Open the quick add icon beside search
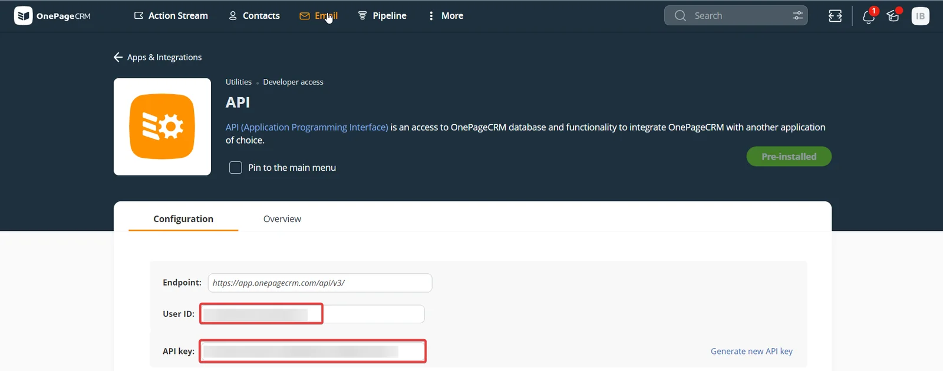Viewport: 943px width, 371px height. click(x=835, y=16)
